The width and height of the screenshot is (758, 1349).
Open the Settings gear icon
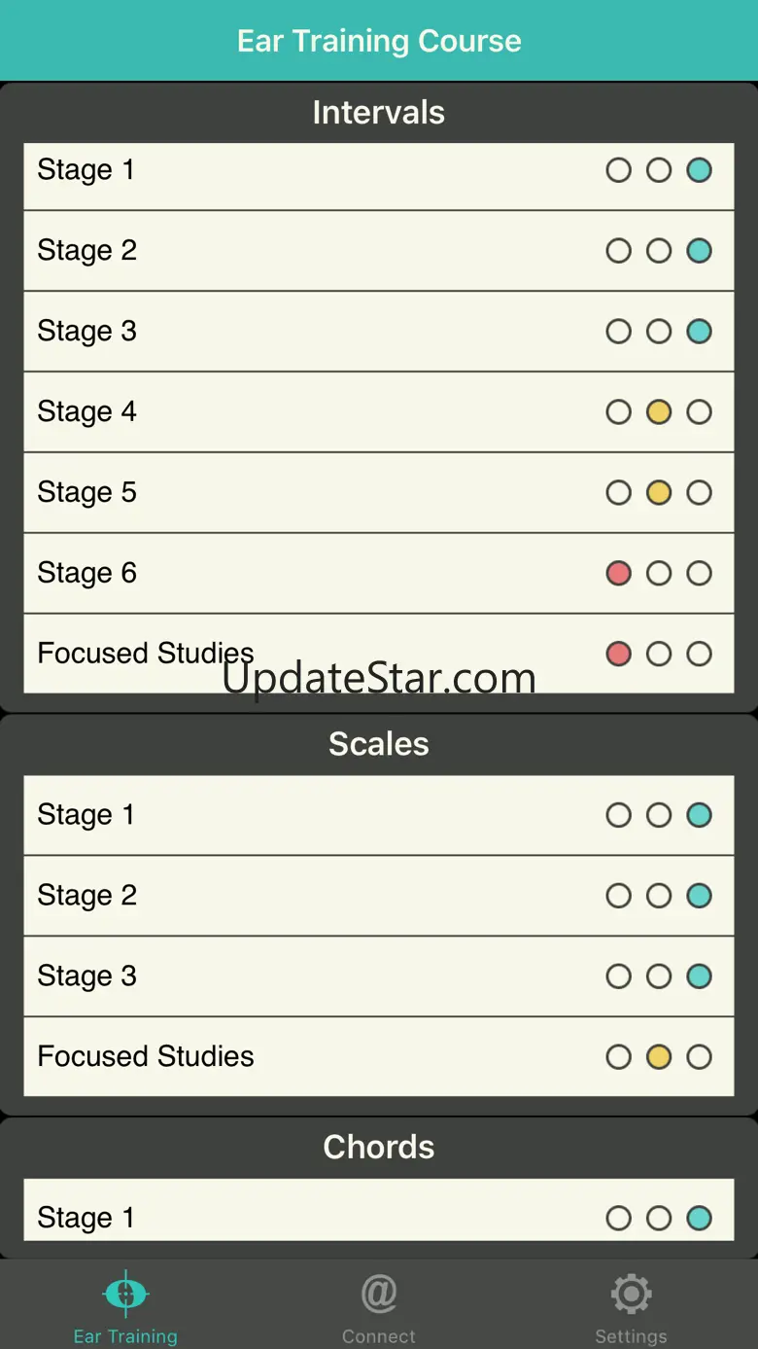[631, 1295]
